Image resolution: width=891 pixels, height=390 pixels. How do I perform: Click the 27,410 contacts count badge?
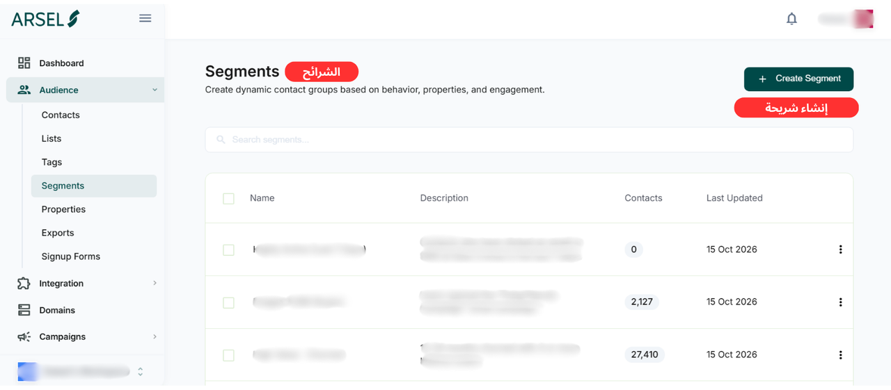tap(645, 355)
